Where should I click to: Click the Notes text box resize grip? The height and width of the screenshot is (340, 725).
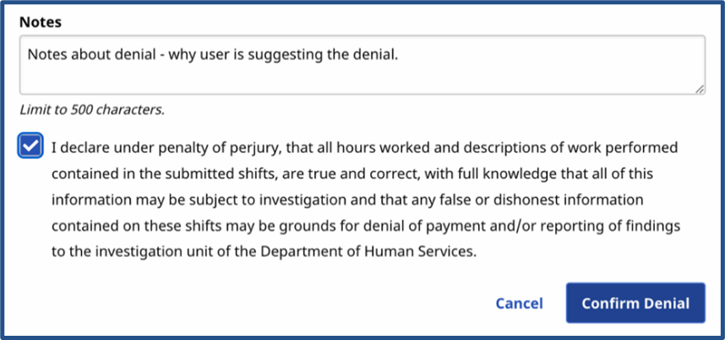pyautogui.click(x=700, y=88)
